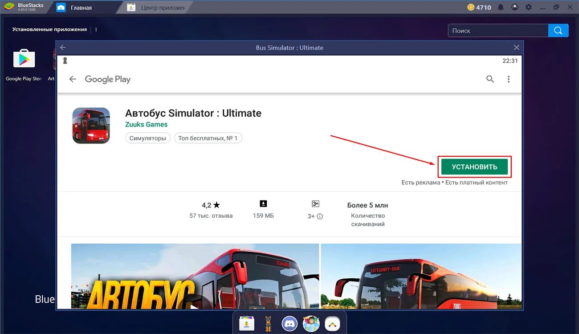The height and width of the screenshot is (334, 579).
Task: Switch to the Главная tab
Action: (x=81, y=8)
